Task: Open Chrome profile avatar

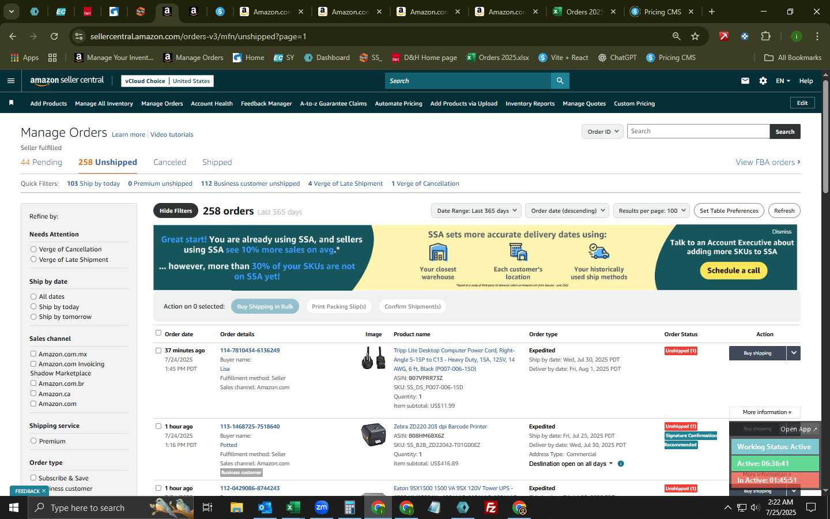Action: click(796, 36)
